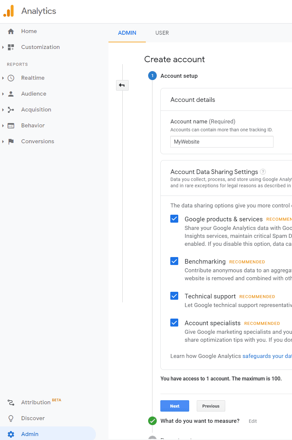292x440 pixels.
Task: Click the Account specialists option label
Action: [213, 323]
